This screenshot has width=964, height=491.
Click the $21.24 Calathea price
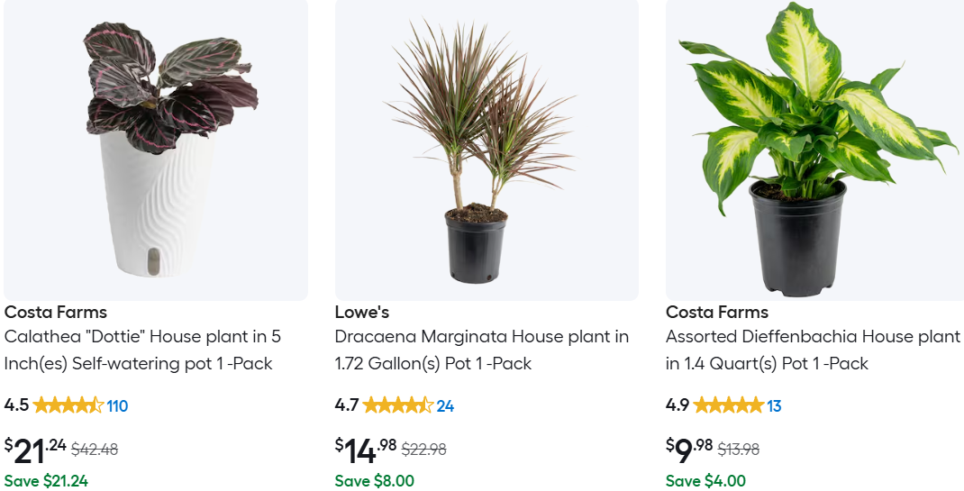pyautogui.click(x=34, y=448)
